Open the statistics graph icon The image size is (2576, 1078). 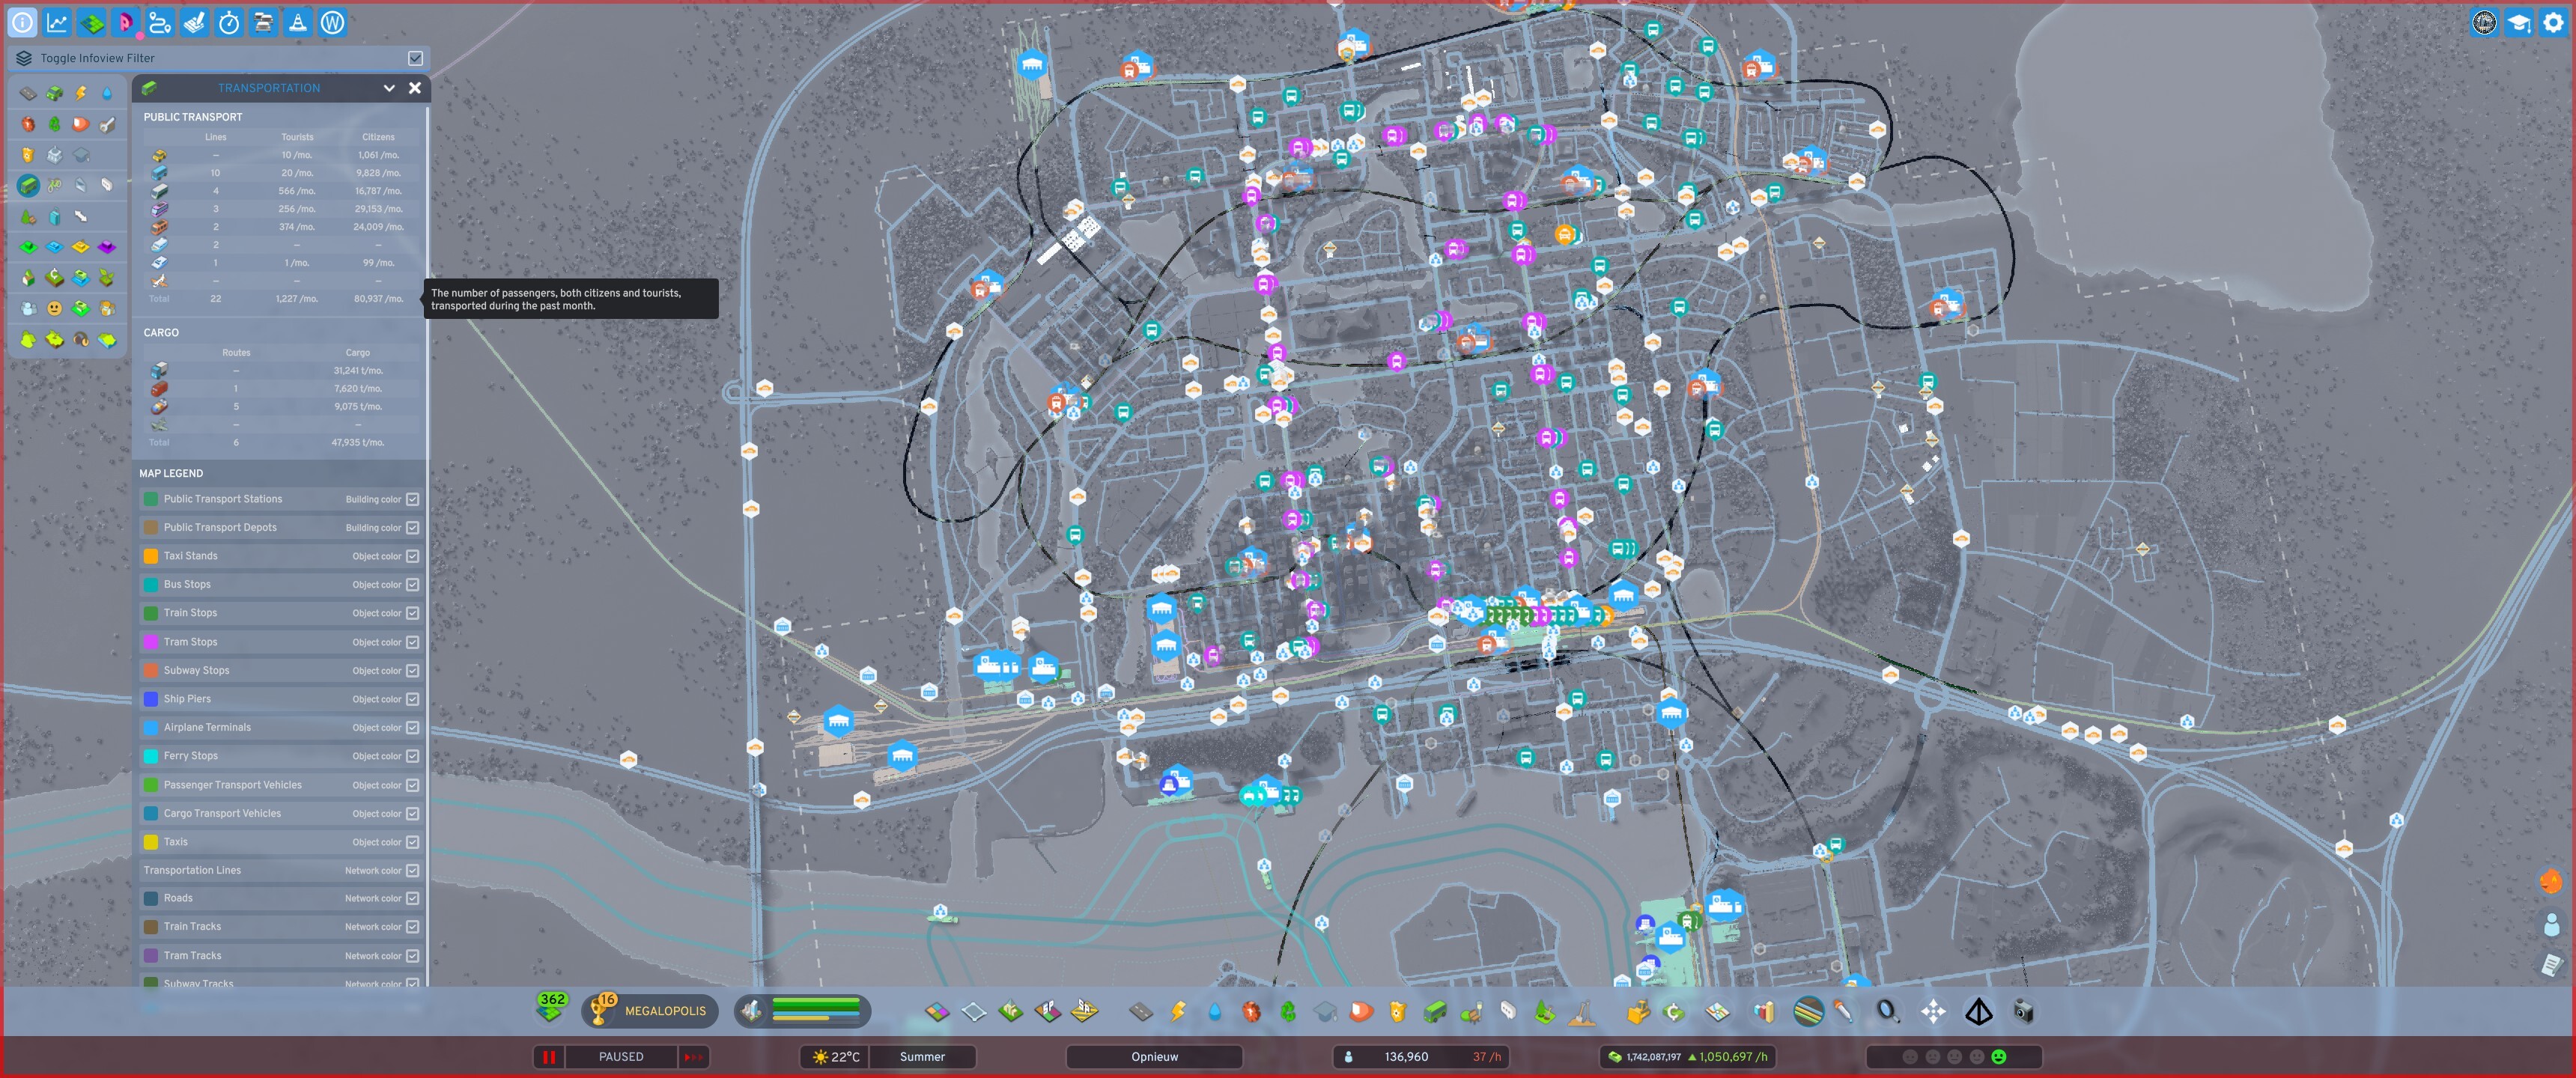pyautogui.click(x=57, y=22)
